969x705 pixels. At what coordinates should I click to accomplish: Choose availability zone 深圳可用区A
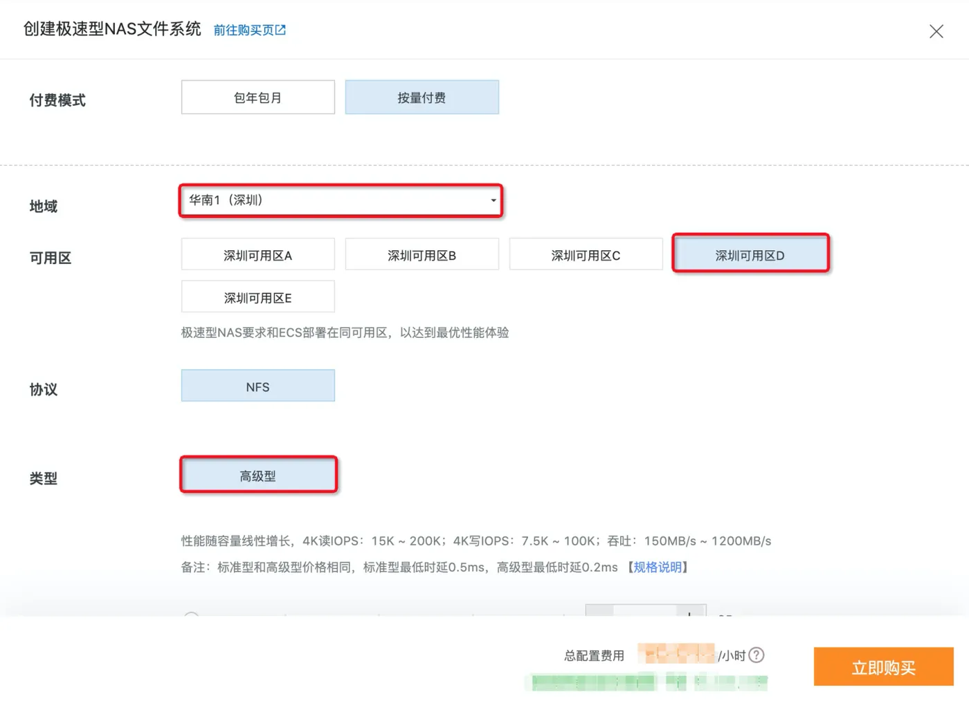click(x=257, y=255)
